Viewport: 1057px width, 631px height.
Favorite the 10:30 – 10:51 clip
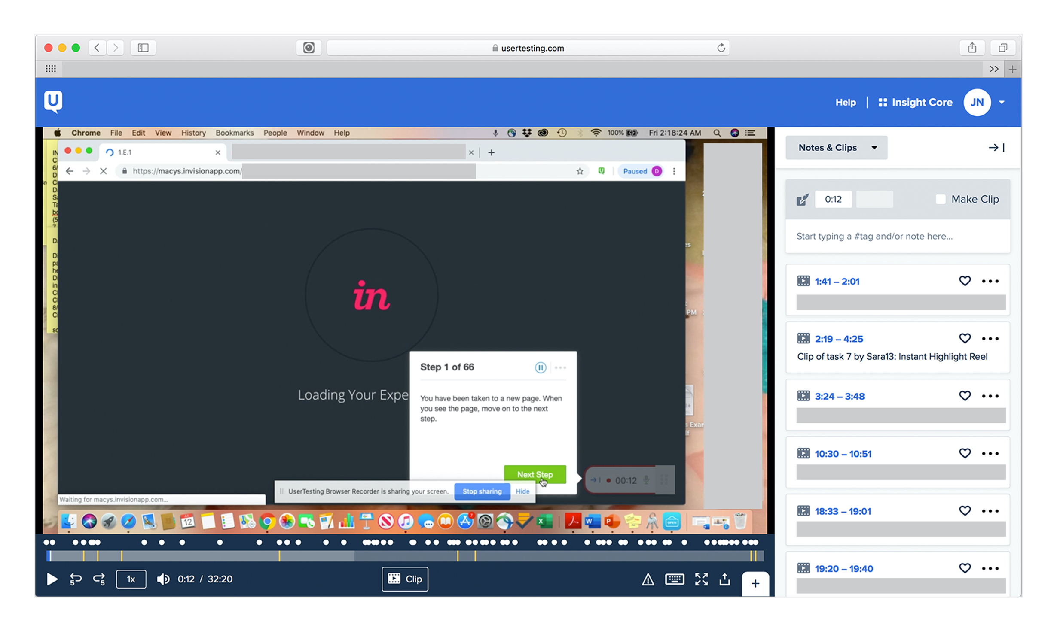pyautogui.click(x=965, y=454)
